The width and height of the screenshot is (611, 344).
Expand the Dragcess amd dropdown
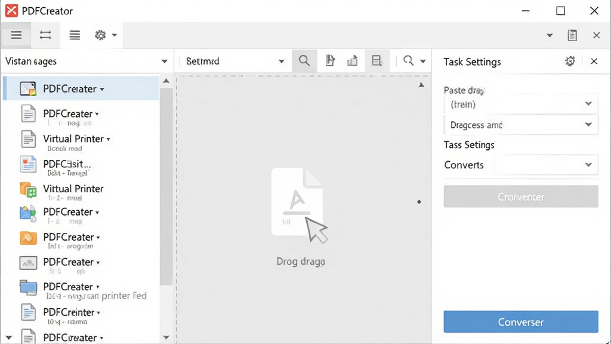click(520, 125)
